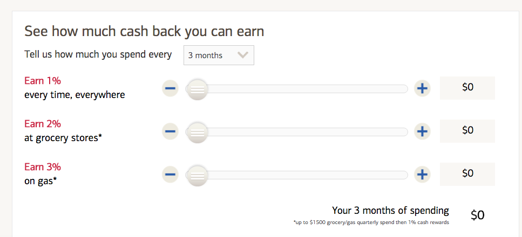Click the slider handle for Earn 1% row

[198, 89]
